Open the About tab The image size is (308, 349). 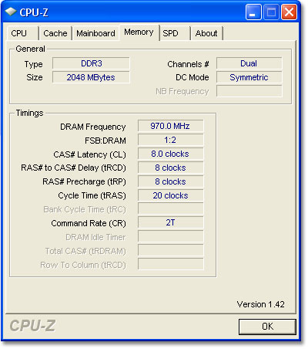coord(206,33)
